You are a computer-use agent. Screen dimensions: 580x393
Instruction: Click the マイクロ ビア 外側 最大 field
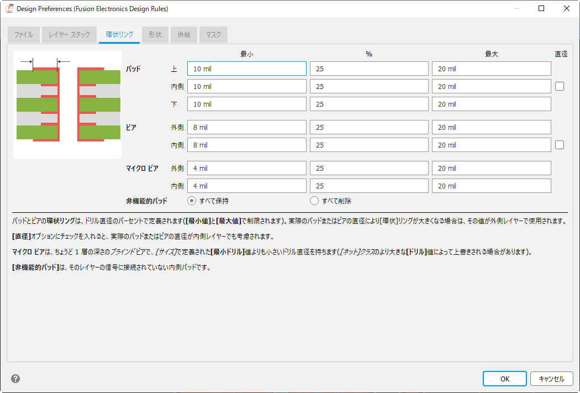pos(492,168)
